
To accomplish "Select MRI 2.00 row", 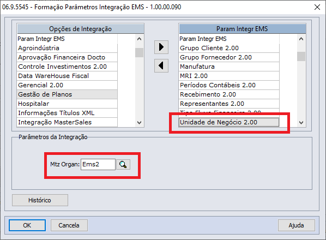I will coord(229,76).
